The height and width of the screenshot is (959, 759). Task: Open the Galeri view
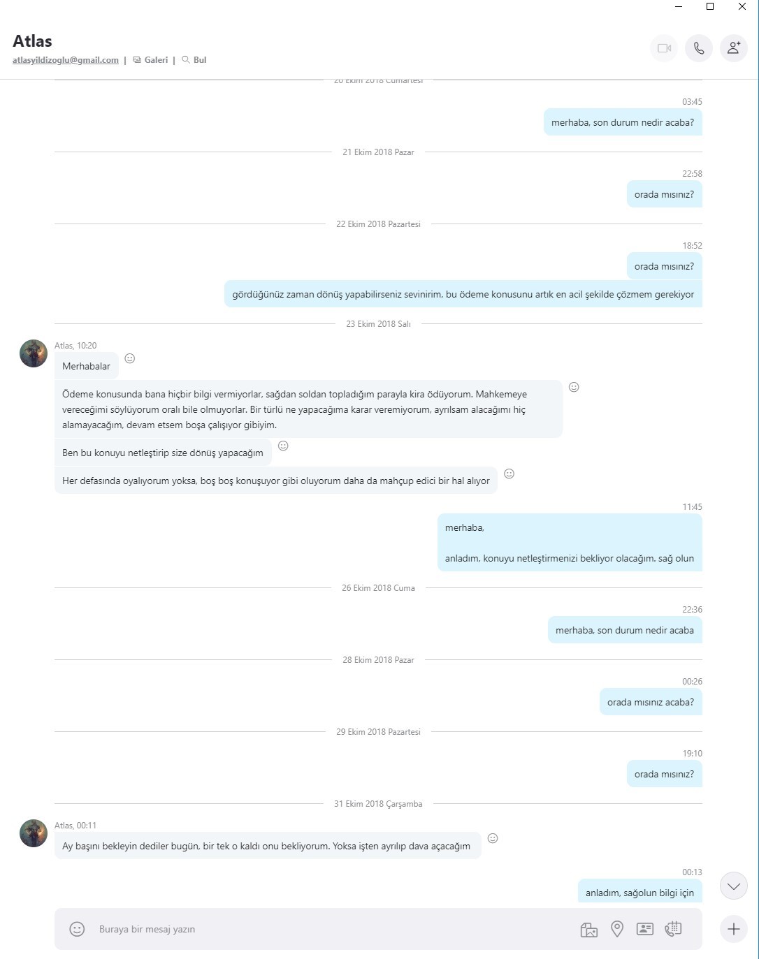(151, 60)
